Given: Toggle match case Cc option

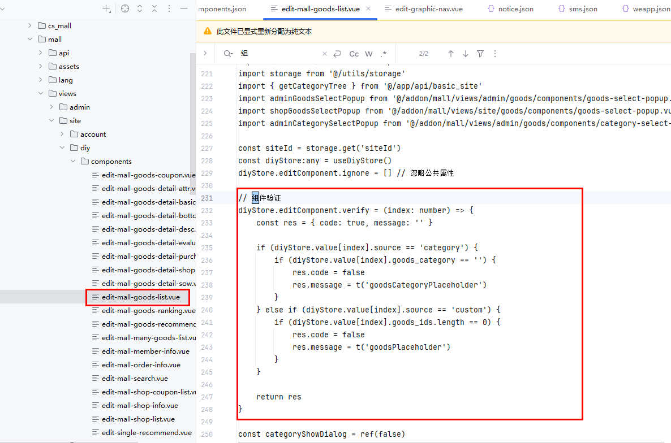Looking at the screenshot, I should click(354, 54).
